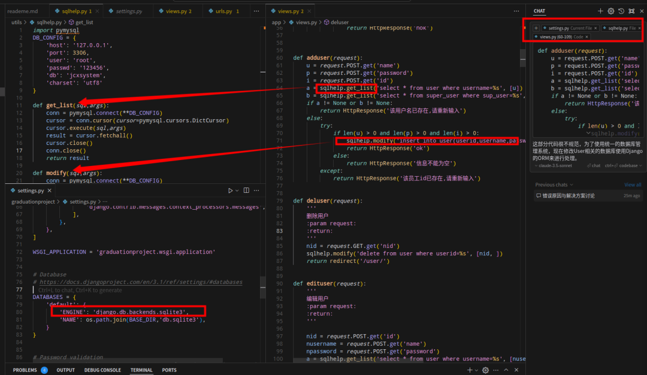The height and width of the screenshot is (375, 647).
Task: Open more actions for right editor group
Action: point(516,11)
